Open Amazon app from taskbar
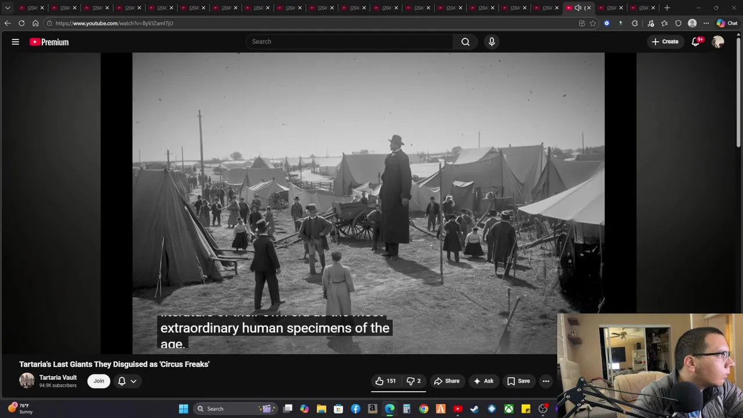The width and height of the screenshot is (743, 418). tap(373, 409)
